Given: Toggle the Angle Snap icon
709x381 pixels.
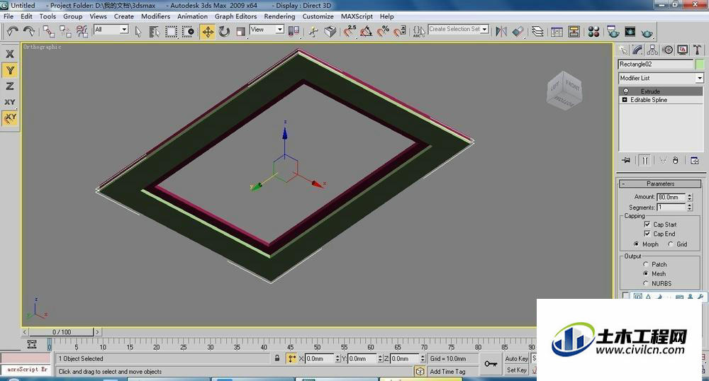Looking at the screenshot, I should click(367, 31).
